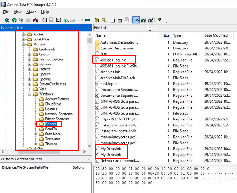Select the Vault folder in tree
Image resolution: width=237 pixels, height=193 pixels.
(43, 89)
